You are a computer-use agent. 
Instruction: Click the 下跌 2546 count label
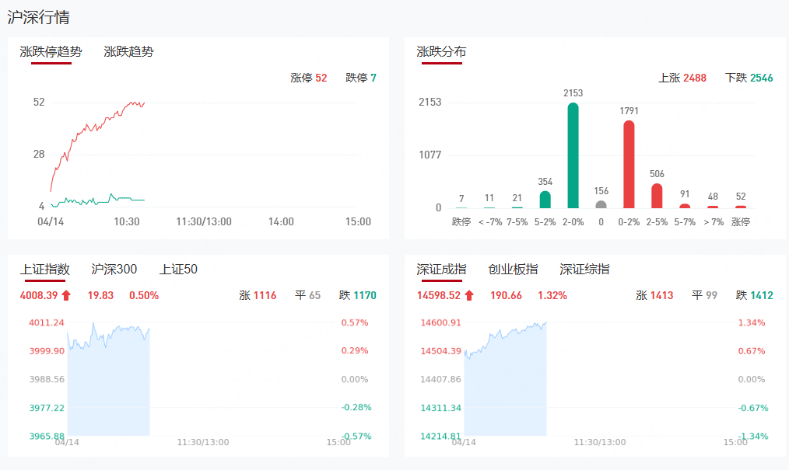[x=749, y=78]
